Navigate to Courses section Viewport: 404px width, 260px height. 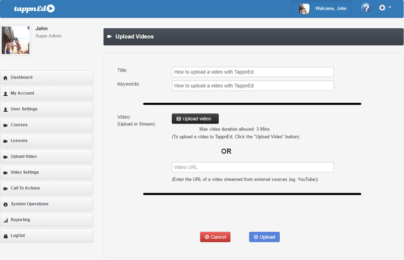(x=46, y=125)
